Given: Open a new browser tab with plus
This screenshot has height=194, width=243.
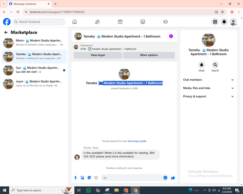Looking at the screenshot, I should (55, 4).
